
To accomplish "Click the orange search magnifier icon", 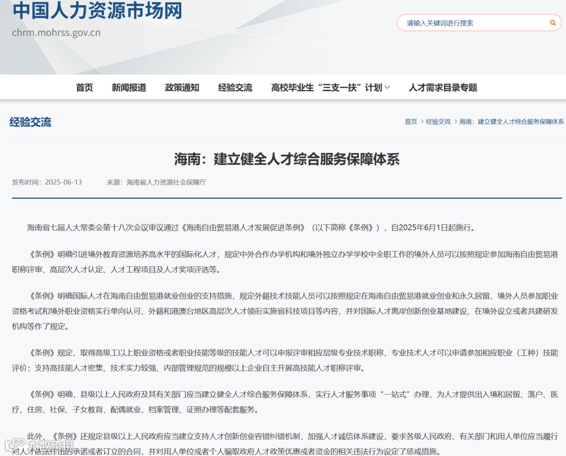I will [552, 23].
